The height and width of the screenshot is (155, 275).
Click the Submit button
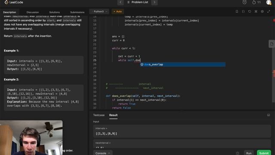point(264,153)
